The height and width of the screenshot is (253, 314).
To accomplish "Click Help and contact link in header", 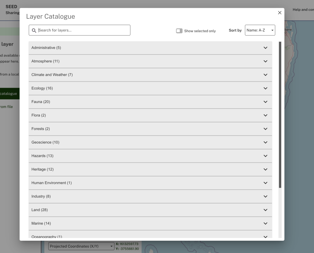I will click(303, 10).
